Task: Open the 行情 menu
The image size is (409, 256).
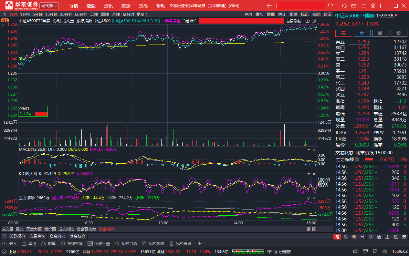Action: [x=74, y=6]
